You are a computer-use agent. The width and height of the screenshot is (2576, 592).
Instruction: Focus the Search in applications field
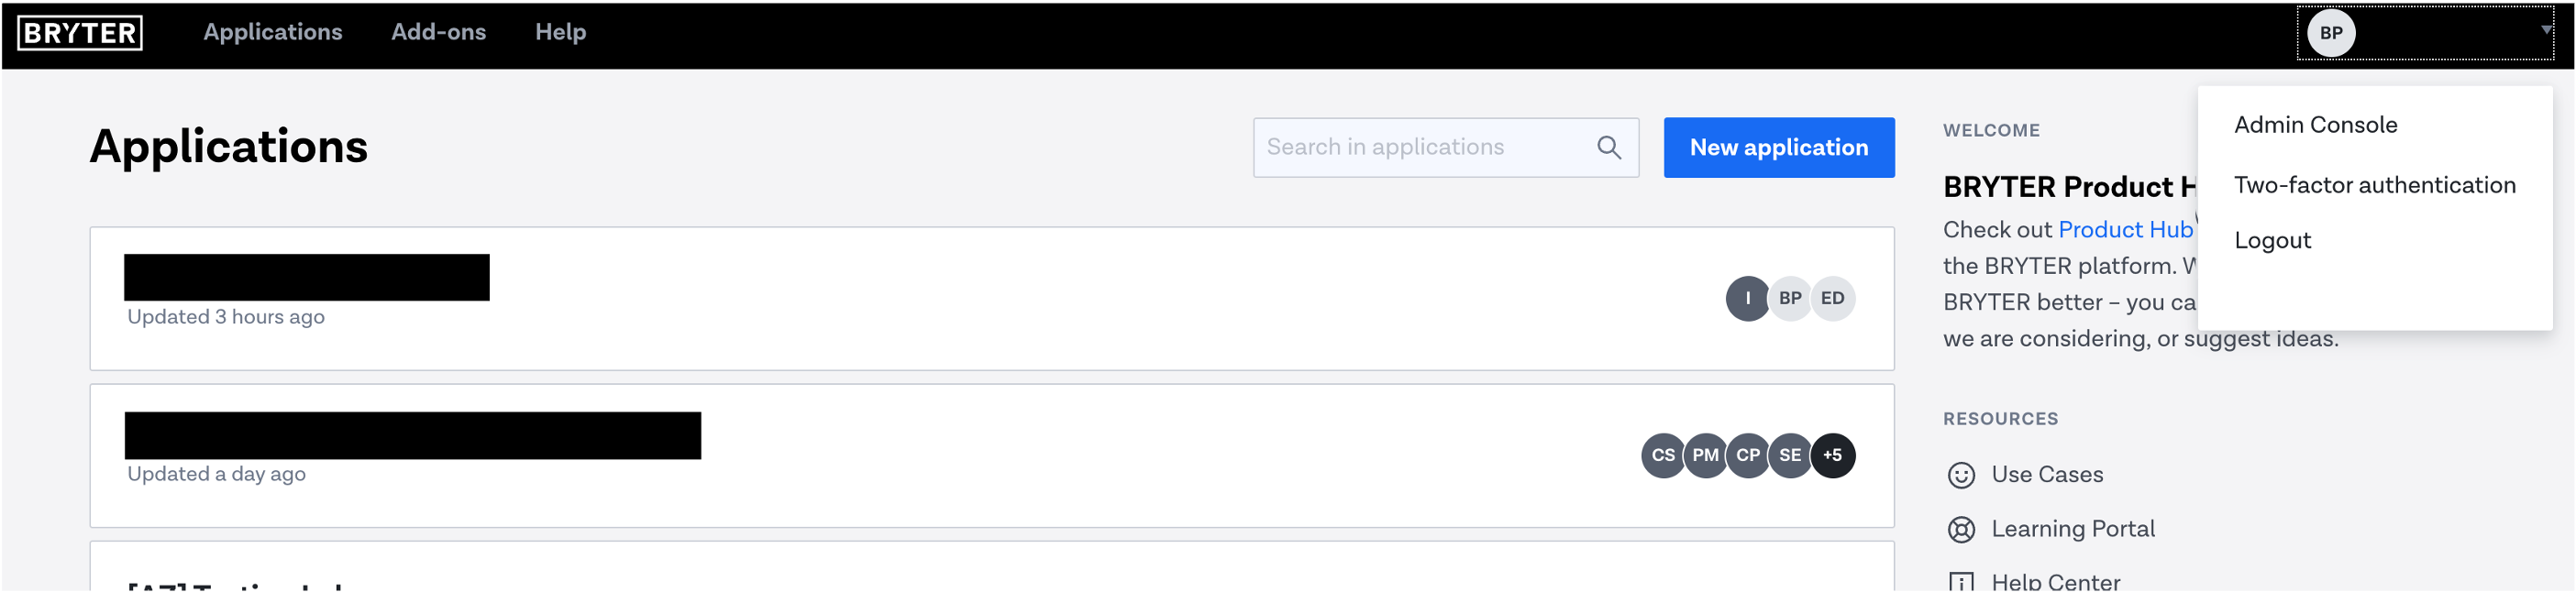click(1445, 148)
